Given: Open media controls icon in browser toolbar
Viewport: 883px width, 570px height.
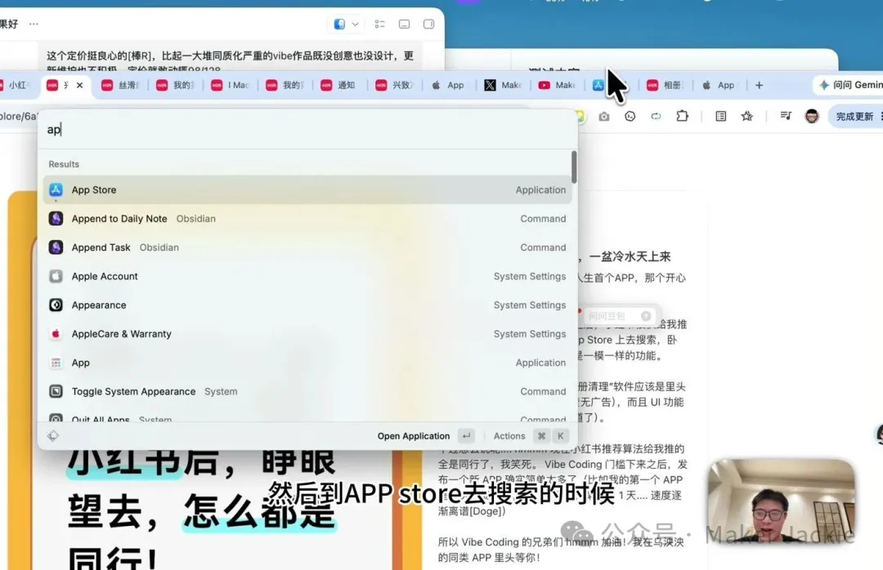Looking at the screenshot, I should coord(786,116).
